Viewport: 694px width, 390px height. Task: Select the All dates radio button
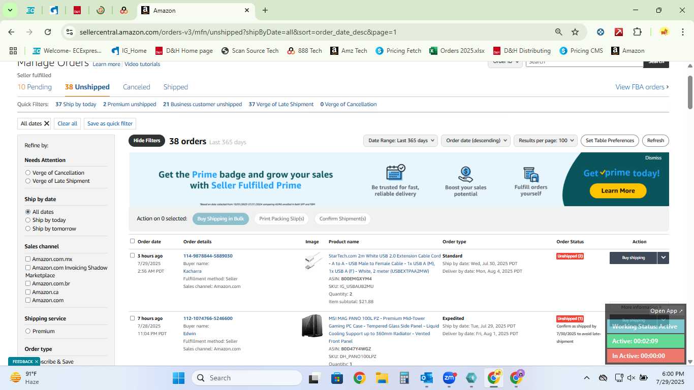click(27, 212)
